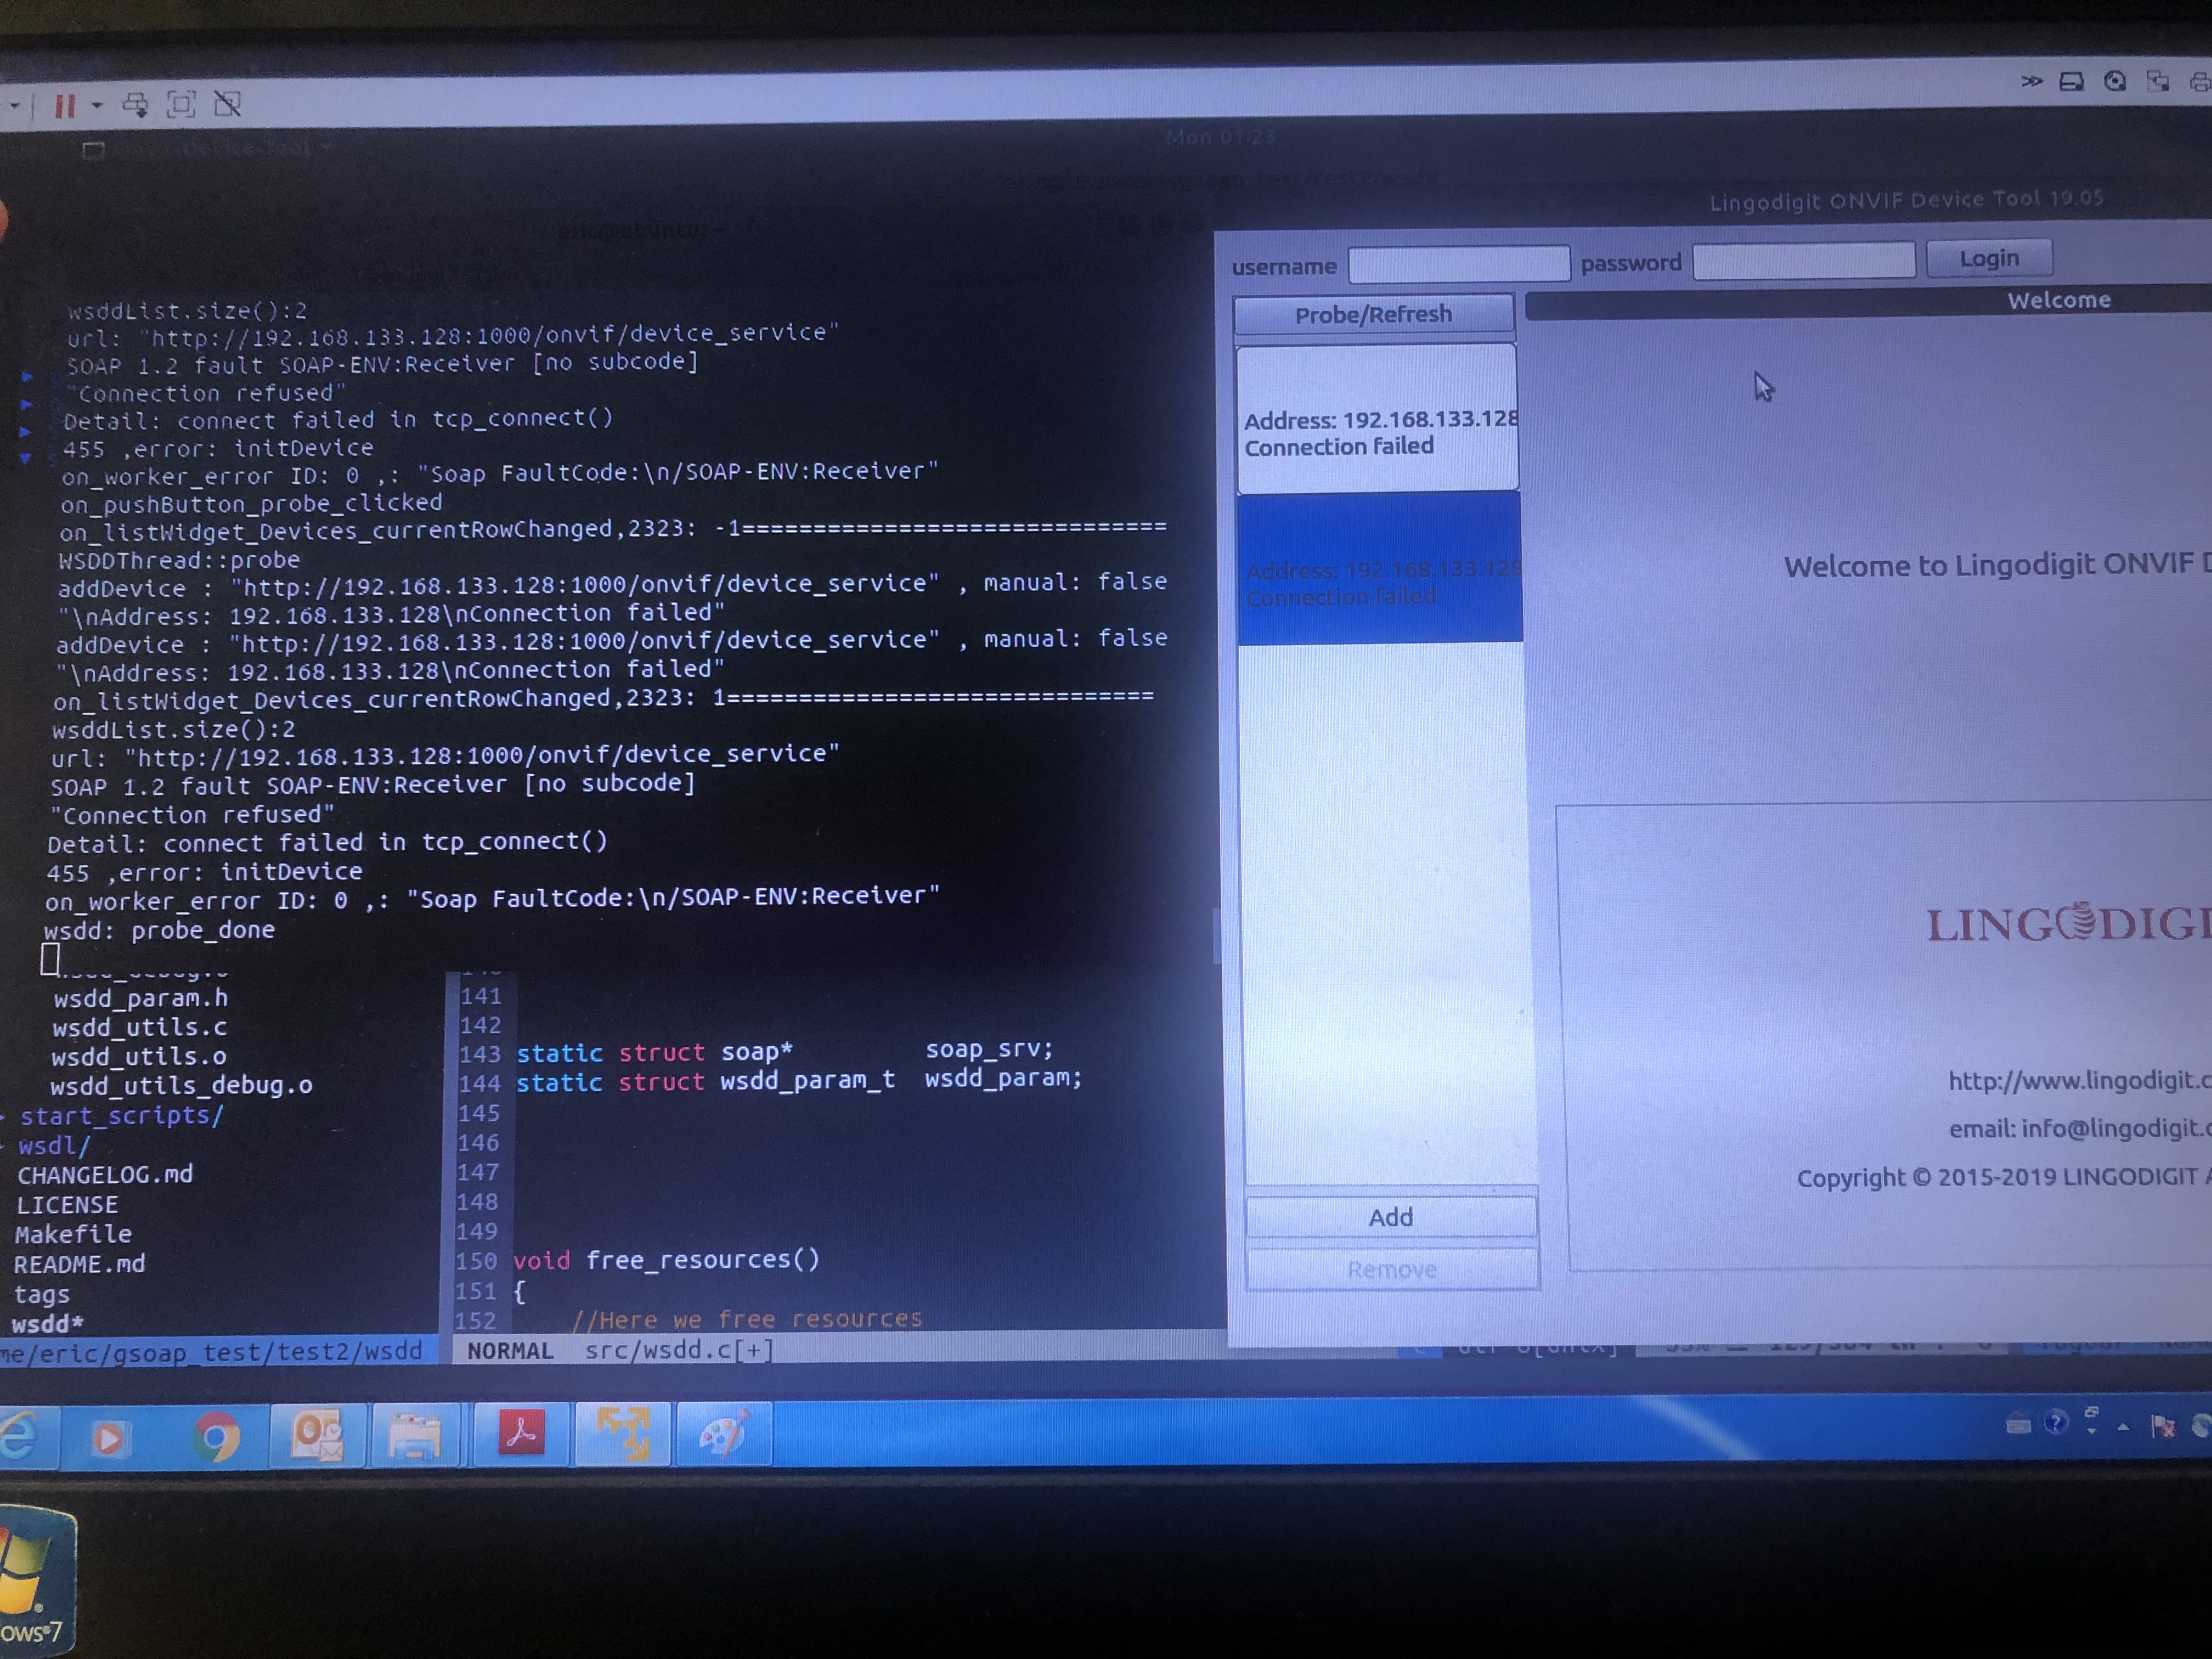
Task: Enter full screen mode icon
Action: [181, 104]
